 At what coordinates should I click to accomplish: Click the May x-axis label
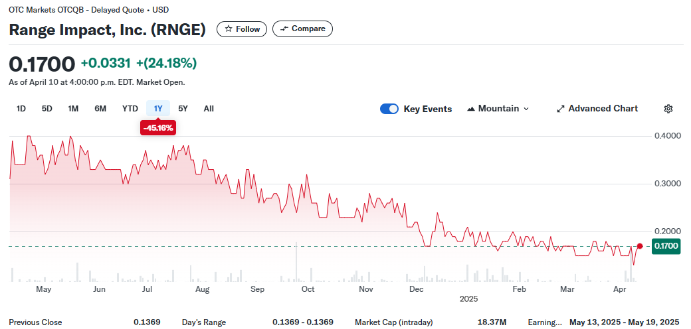[44, 289]
